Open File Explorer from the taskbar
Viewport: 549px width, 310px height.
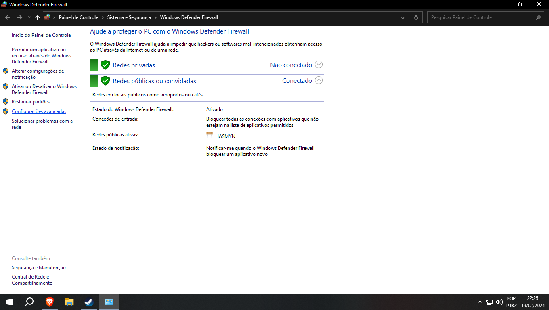pos(69,302)
